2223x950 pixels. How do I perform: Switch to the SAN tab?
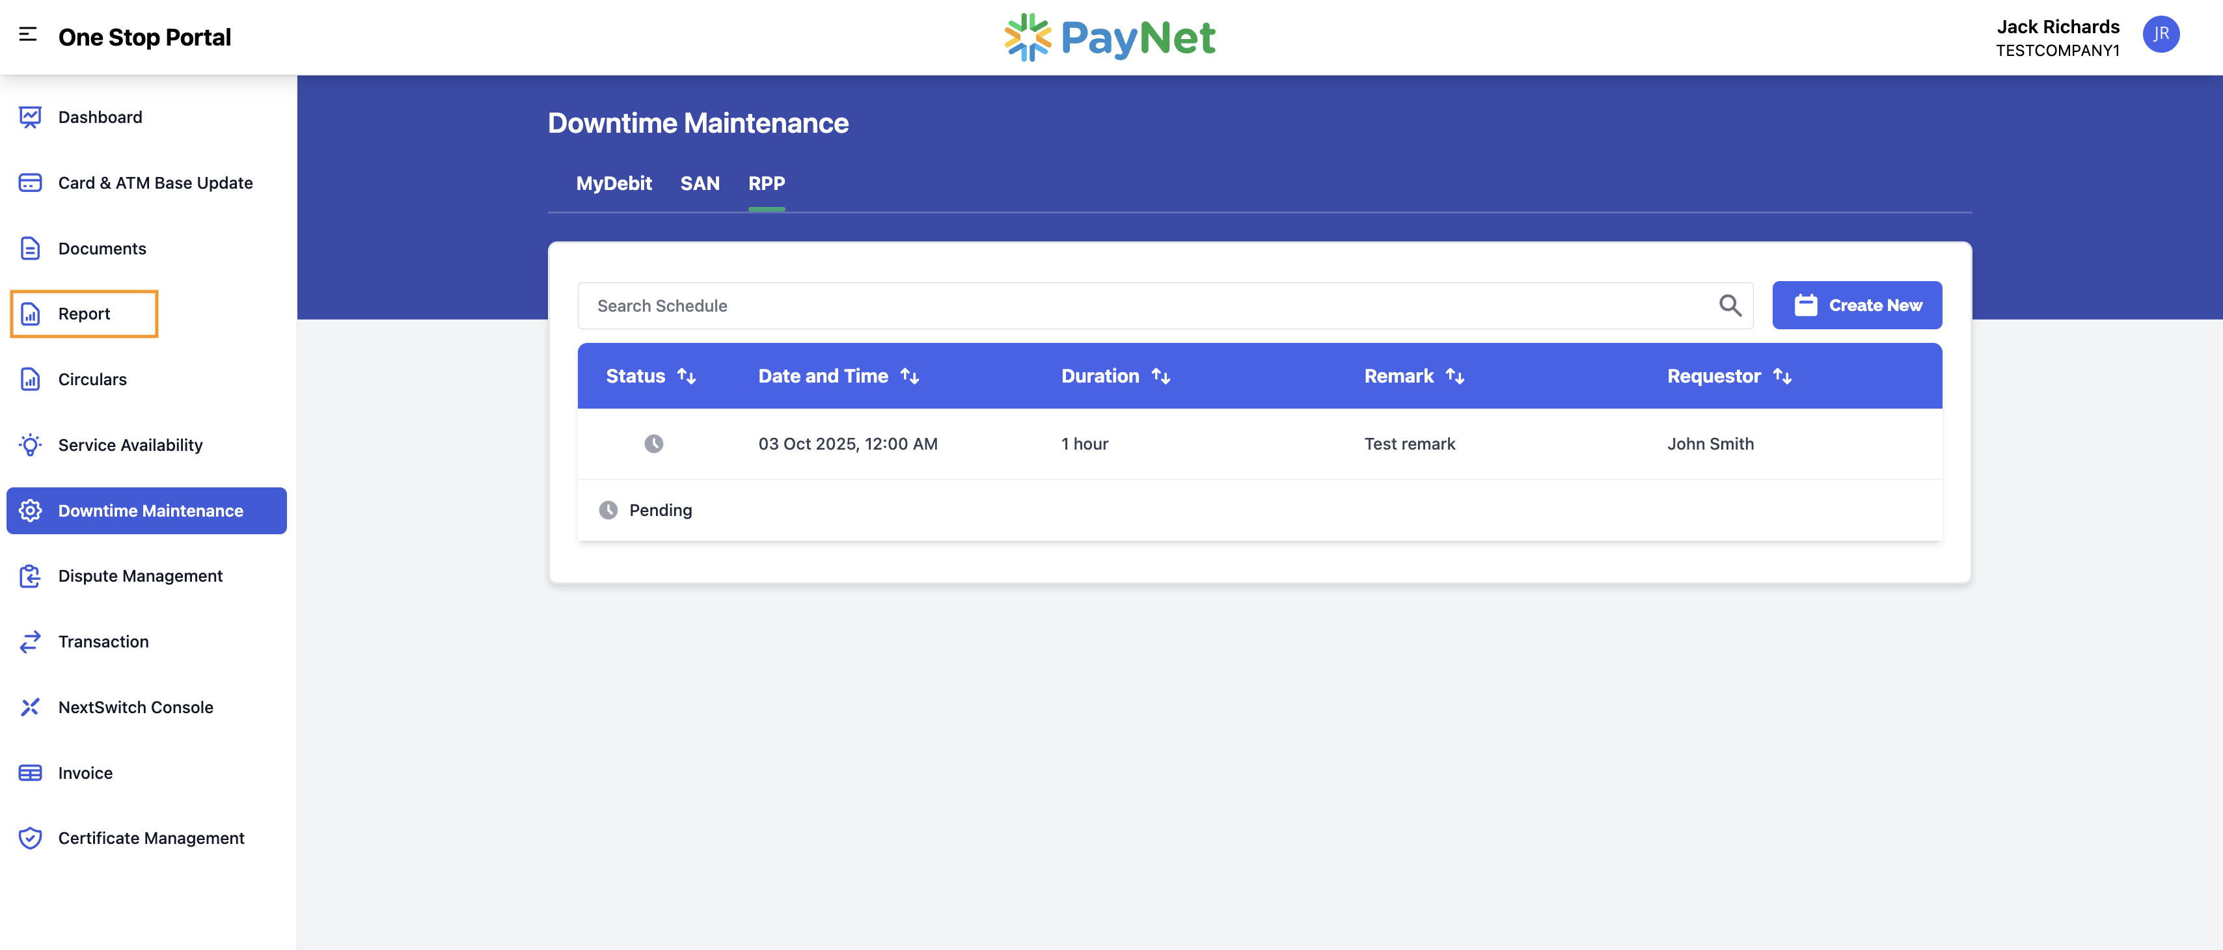[699, 183]
